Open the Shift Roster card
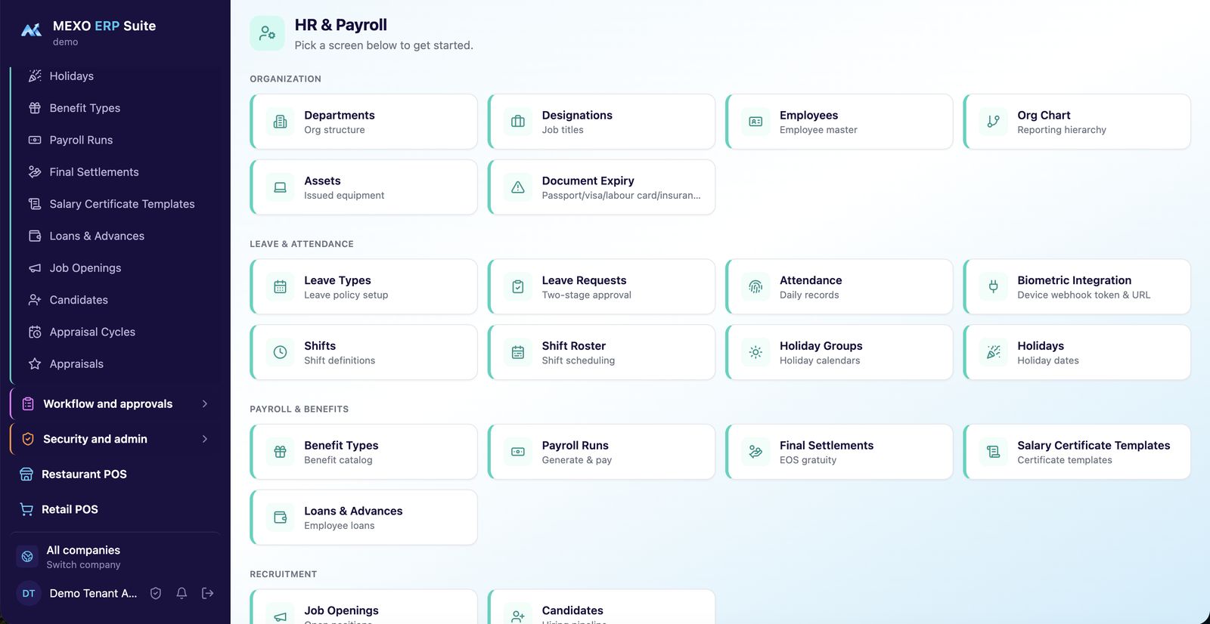 pyautogui.click(x=602, y=352)
